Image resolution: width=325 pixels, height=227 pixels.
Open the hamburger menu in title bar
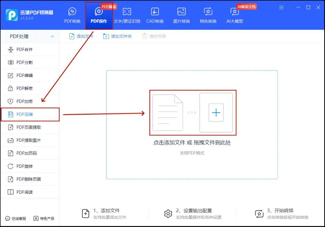[x=281, y=7]
